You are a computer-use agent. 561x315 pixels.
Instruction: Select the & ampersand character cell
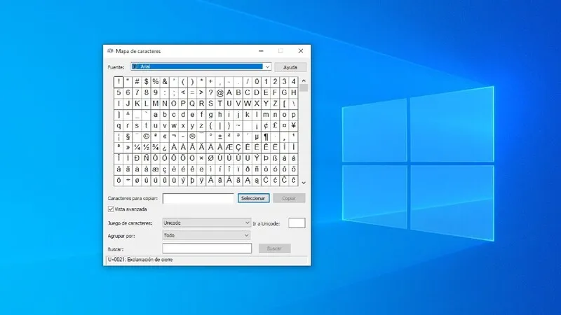(x=165, y=82)
